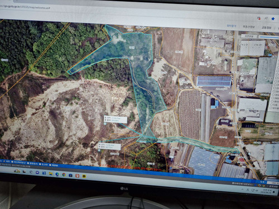The image size is (279, 209).
Task: Select the blue-highlighted first map menu tab
Action: pos(232,26)
